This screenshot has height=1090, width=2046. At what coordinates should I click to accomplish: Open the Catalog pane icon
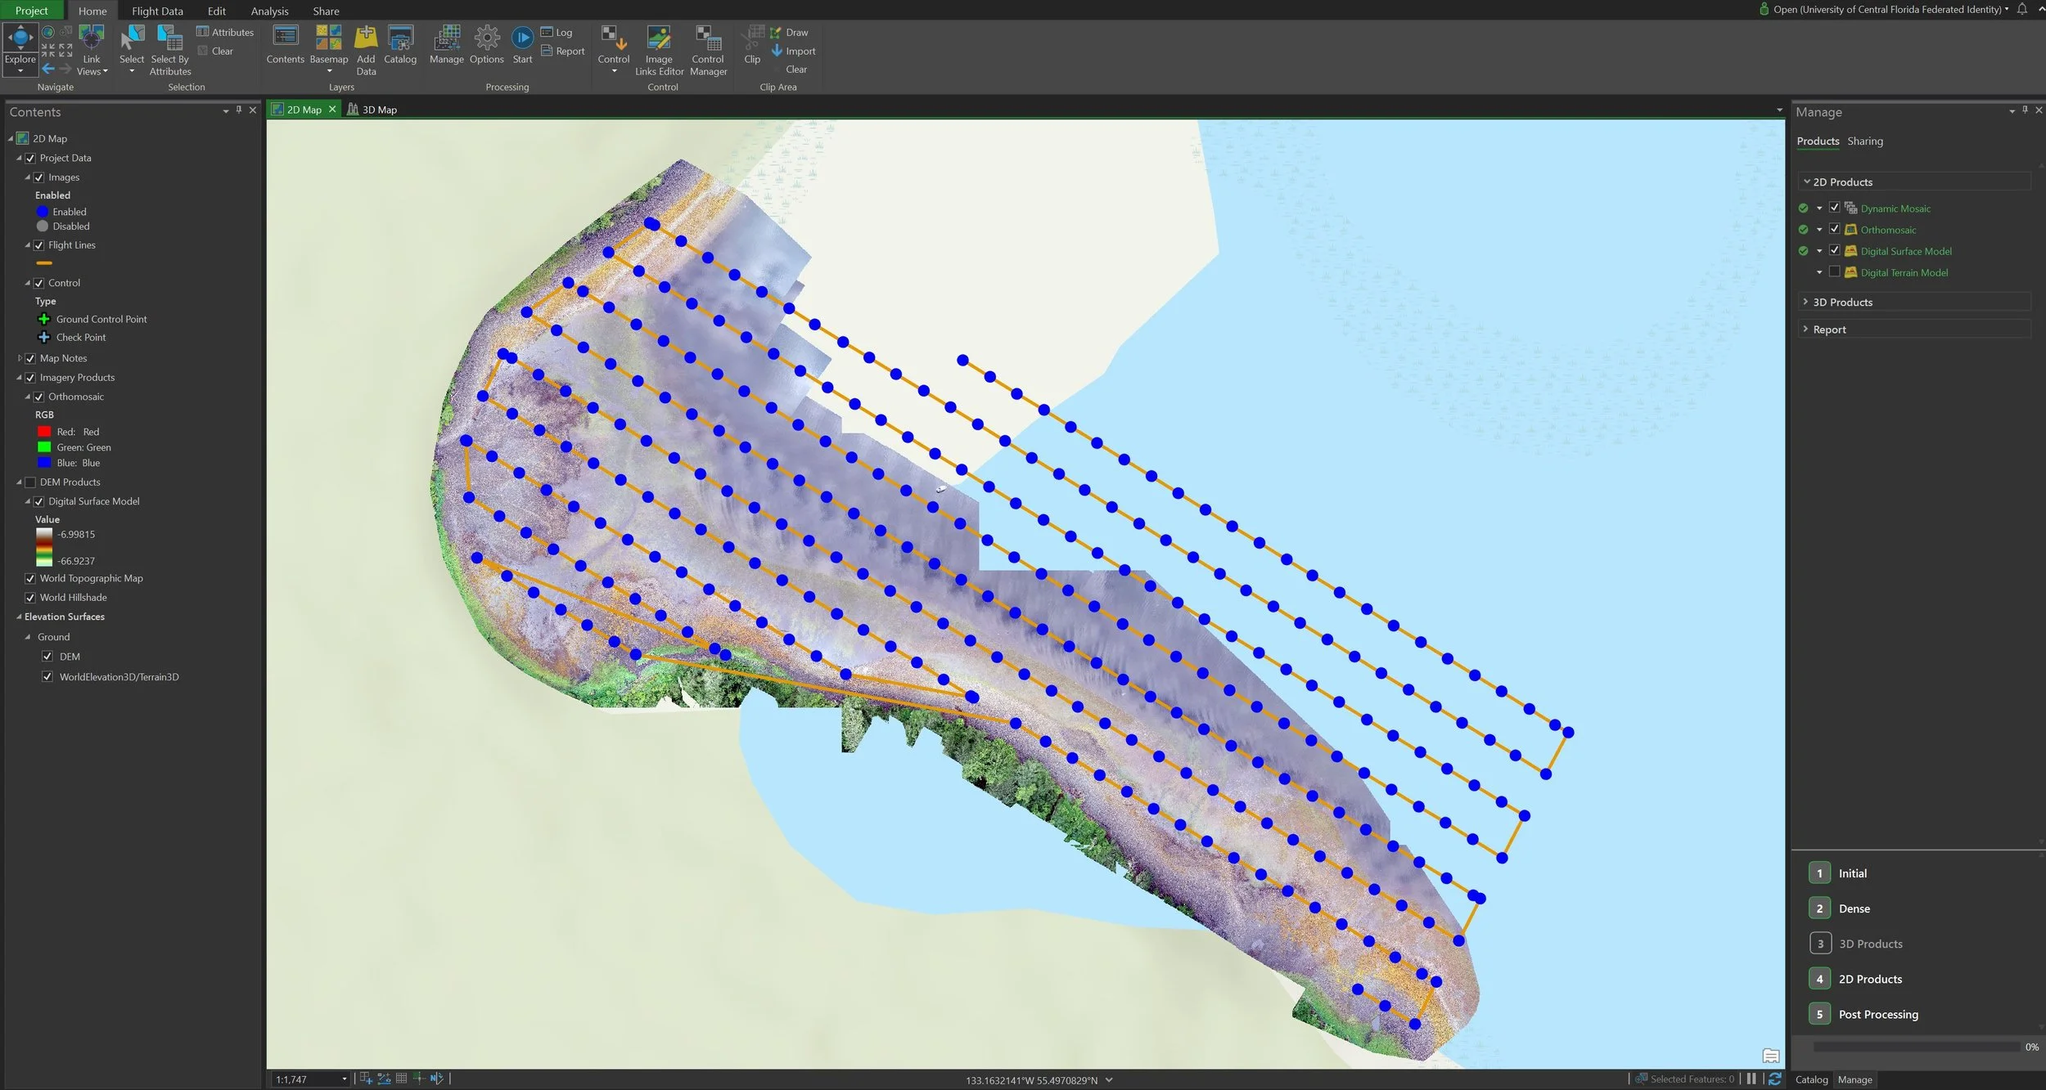(400, 38)
